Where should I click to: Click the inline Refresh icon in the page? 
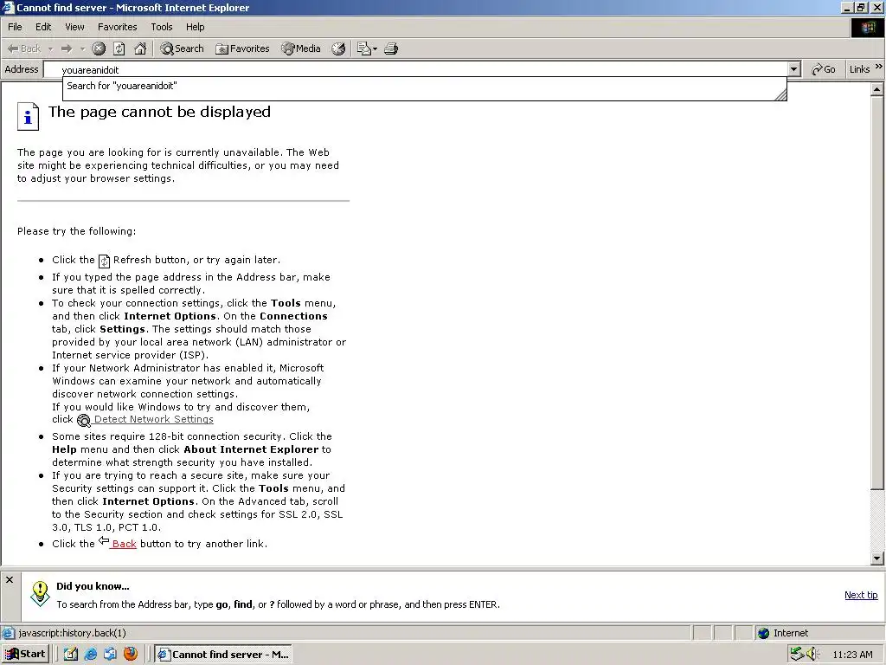(x=104, y=261)
